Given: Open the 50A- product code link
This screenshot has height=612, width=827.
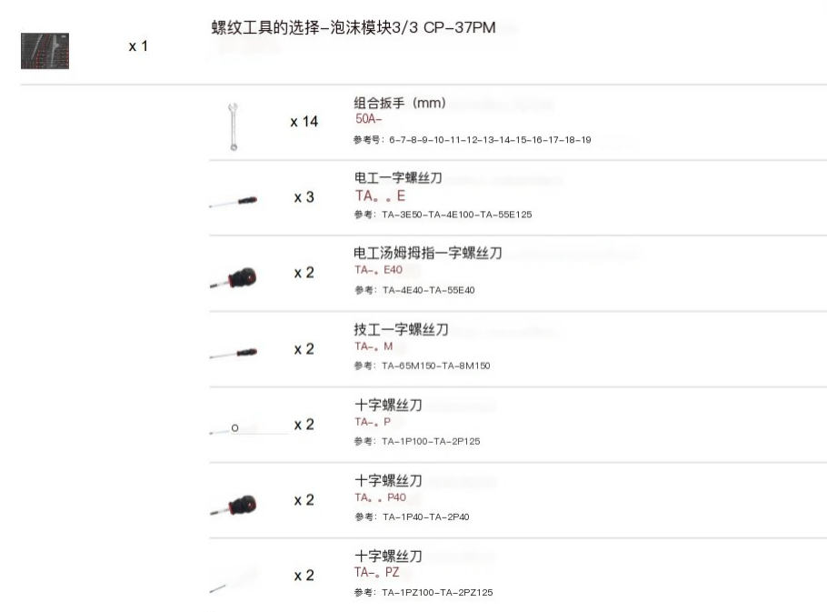Looking at the screenshot, I should (368, 119).
